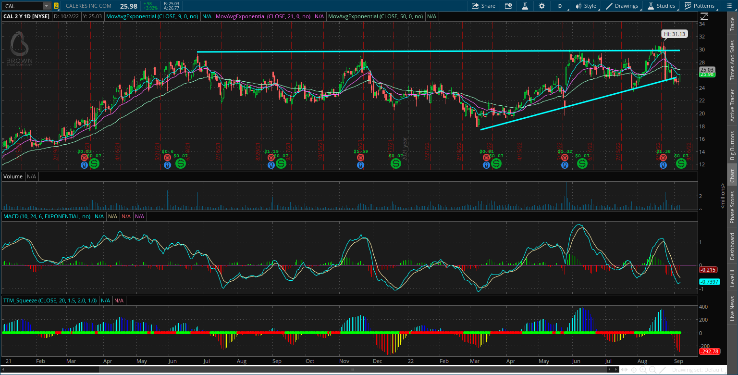The height and width of the screenshot is (375, 738).
Task: Select the Drawings pencil icon
Action: [x=609, y=6]
